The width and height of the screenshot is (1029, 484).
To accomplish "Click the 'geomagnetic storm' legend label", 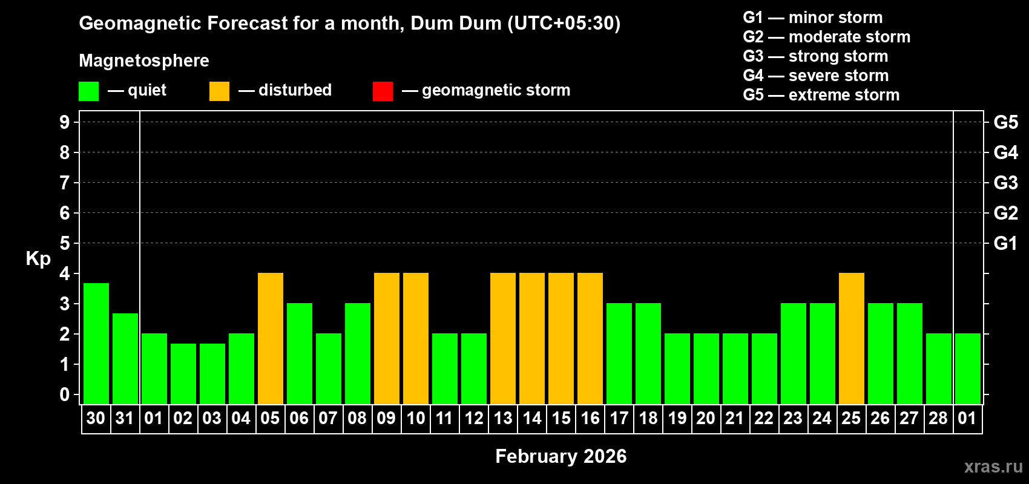I will (496, 90).
